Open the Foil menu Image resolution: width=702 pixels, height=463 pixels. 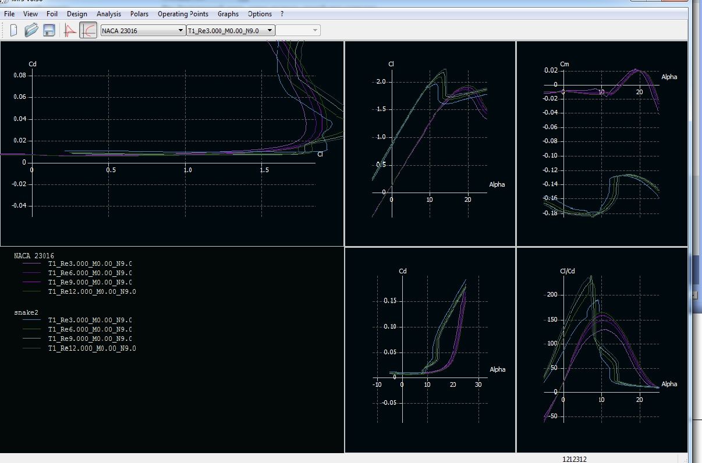point(52,13)
